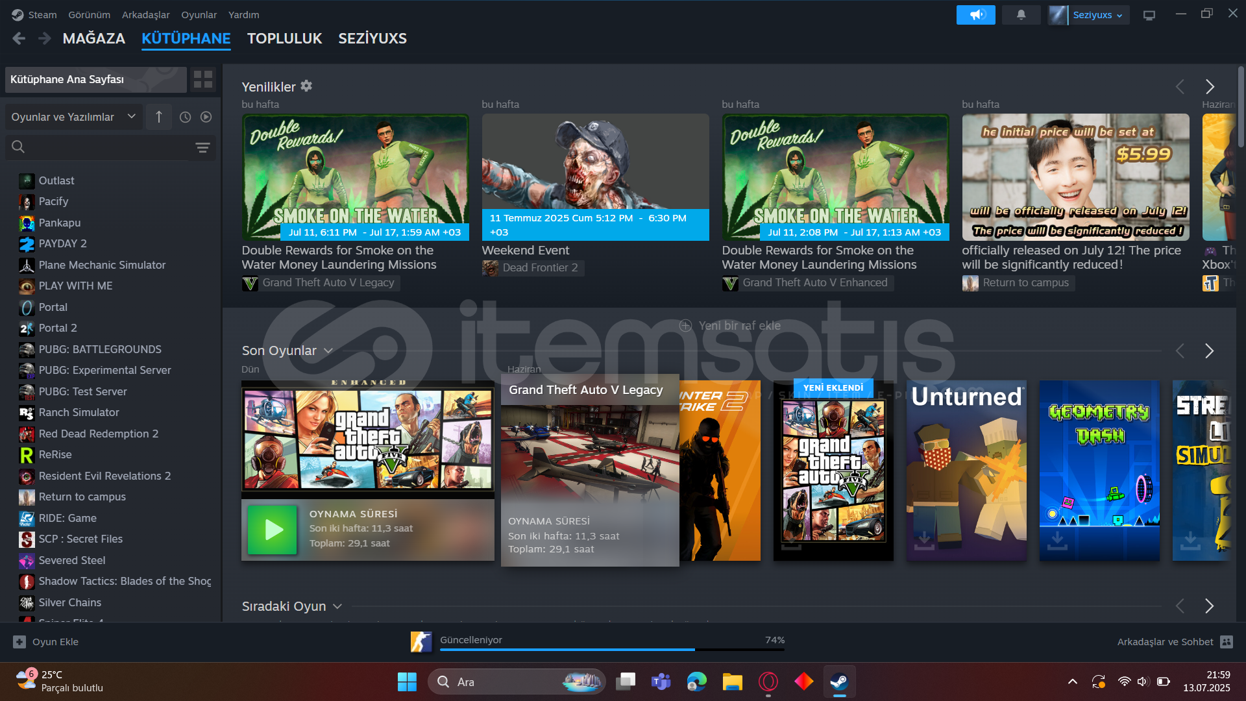Image resolution: width=1246 pixels, height=701 pixels.
Task: Click the forward navigation arrow
Action: [x=44, y=39]
